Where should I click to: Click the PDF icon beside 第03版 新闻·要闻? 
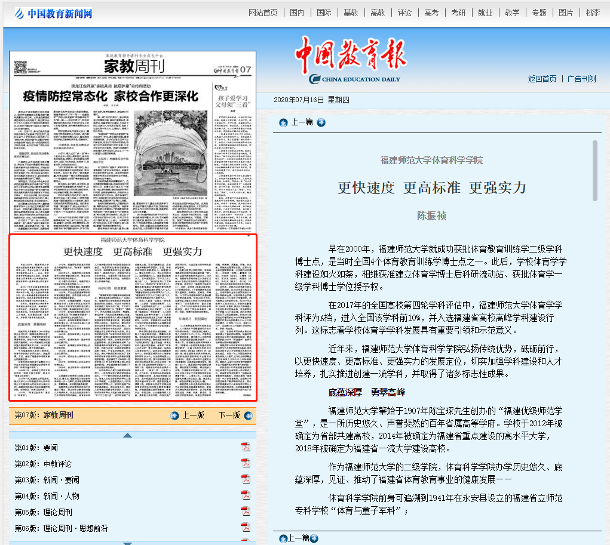point(245,480)
